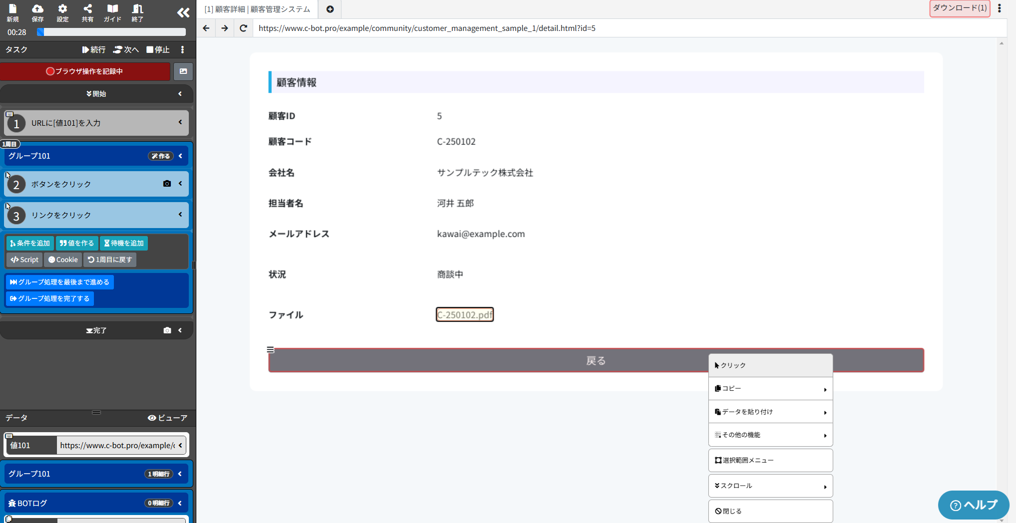Screen dimensions: 1016x523
Task: Click the Script button
Action: pyautogui.click(x=24, y=260)
